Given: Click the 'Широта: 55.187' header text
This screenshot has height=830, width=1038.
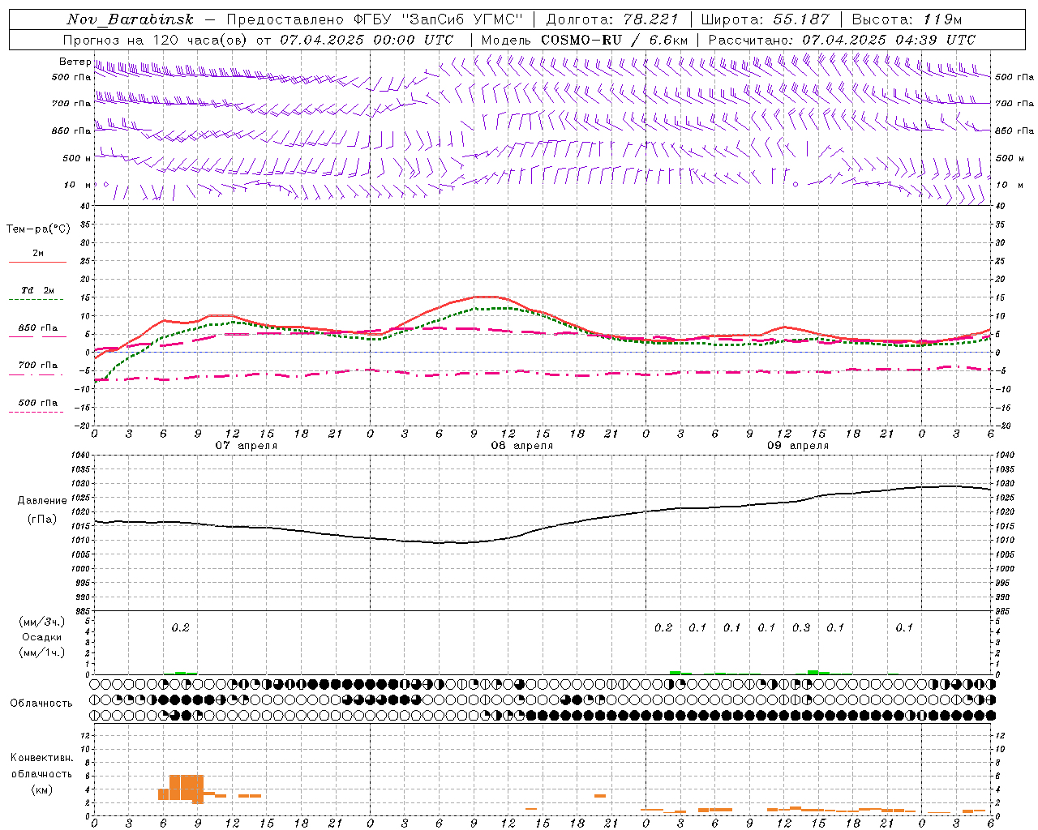Looking at the screenshot, I should [765, 19].
